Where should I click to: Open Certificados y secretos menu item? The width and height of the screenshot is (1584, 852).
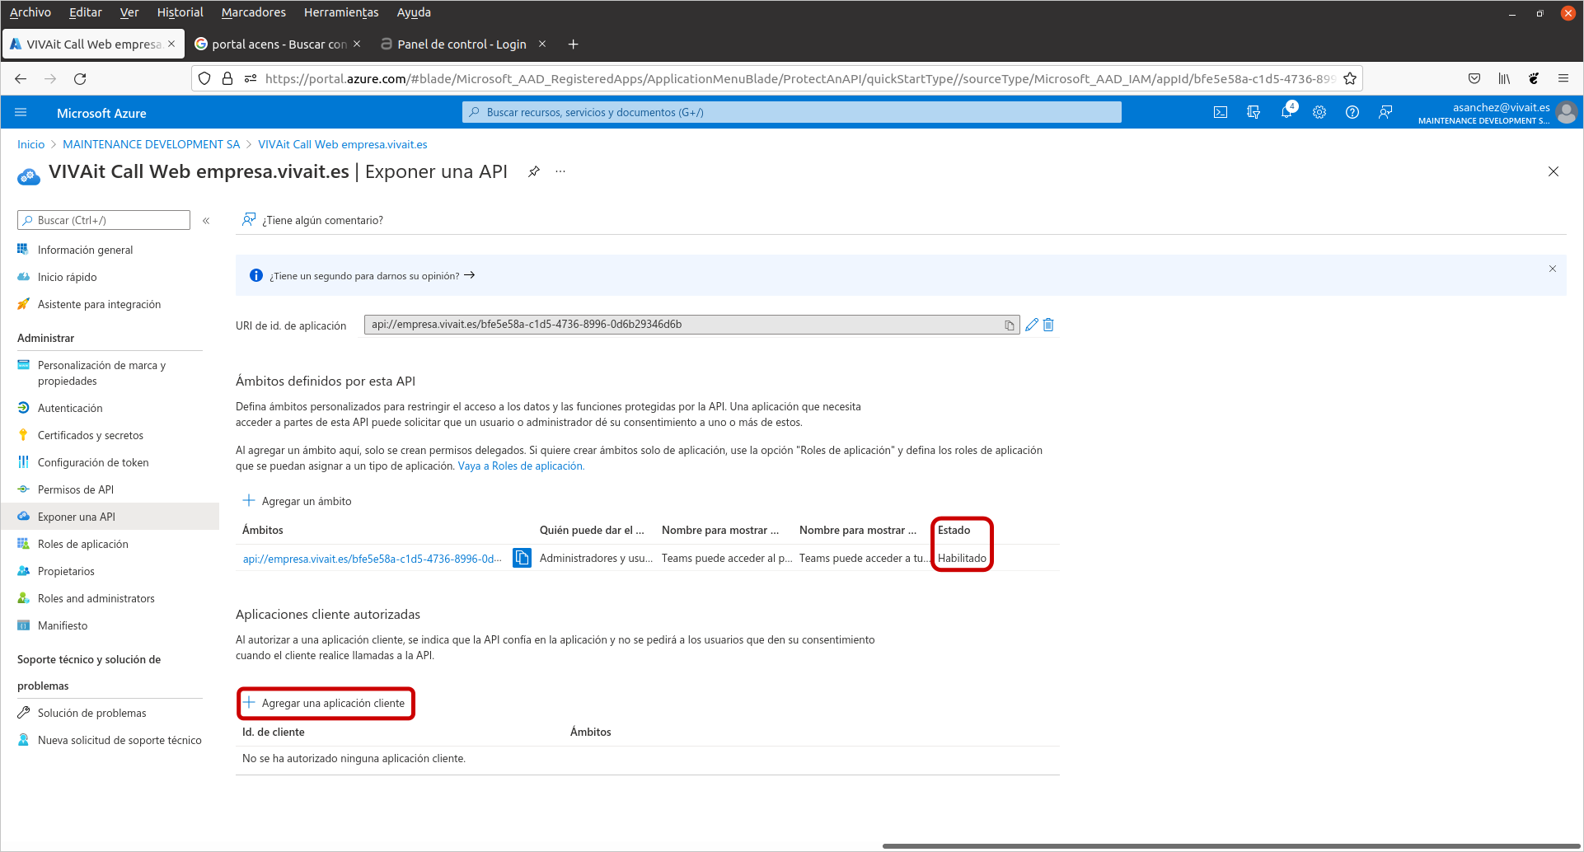pyautogui.click(x=90, y=435)
